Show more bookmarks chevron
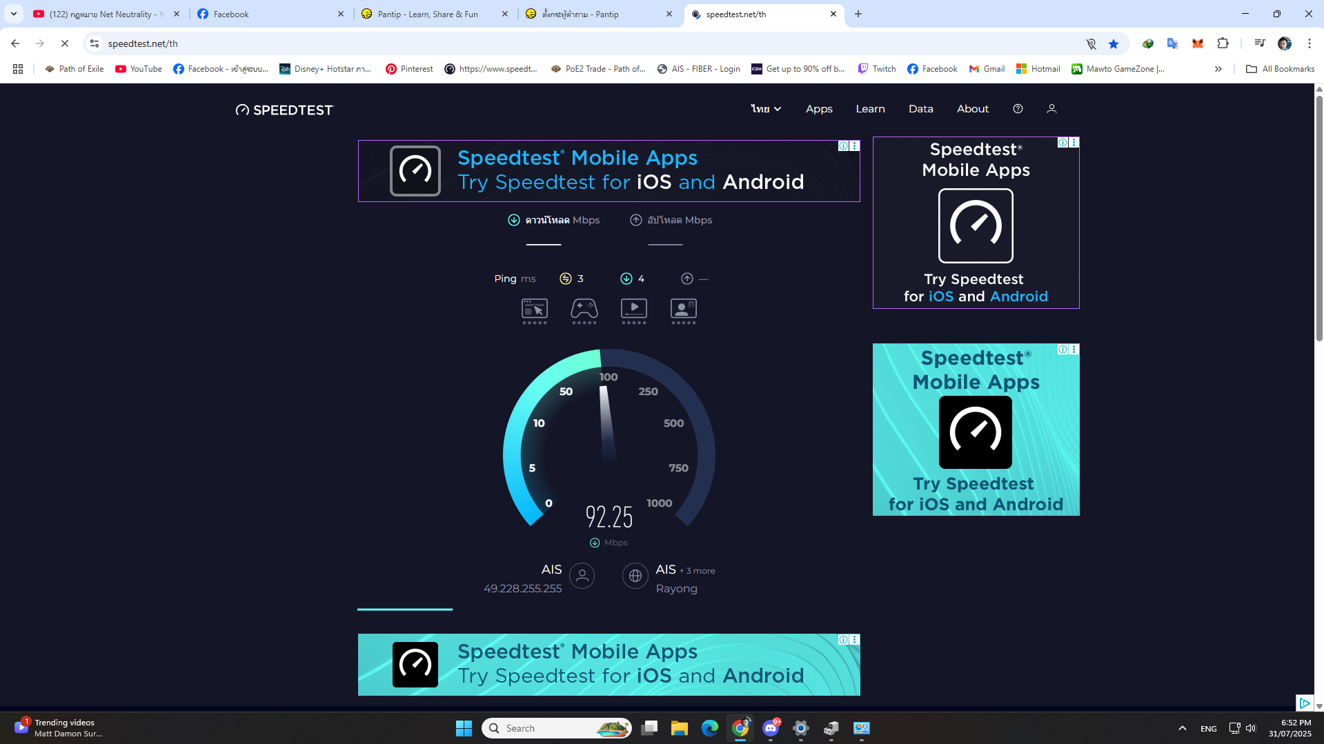The width and height of the screenshot is (1324, 744). click(1218, 69)
